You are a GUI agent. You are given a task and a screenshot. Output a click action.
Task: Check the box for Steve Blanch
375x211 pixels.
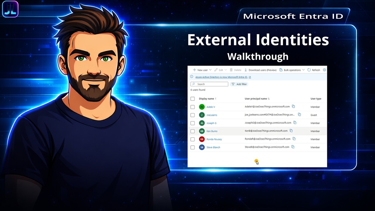click(192, 147)
